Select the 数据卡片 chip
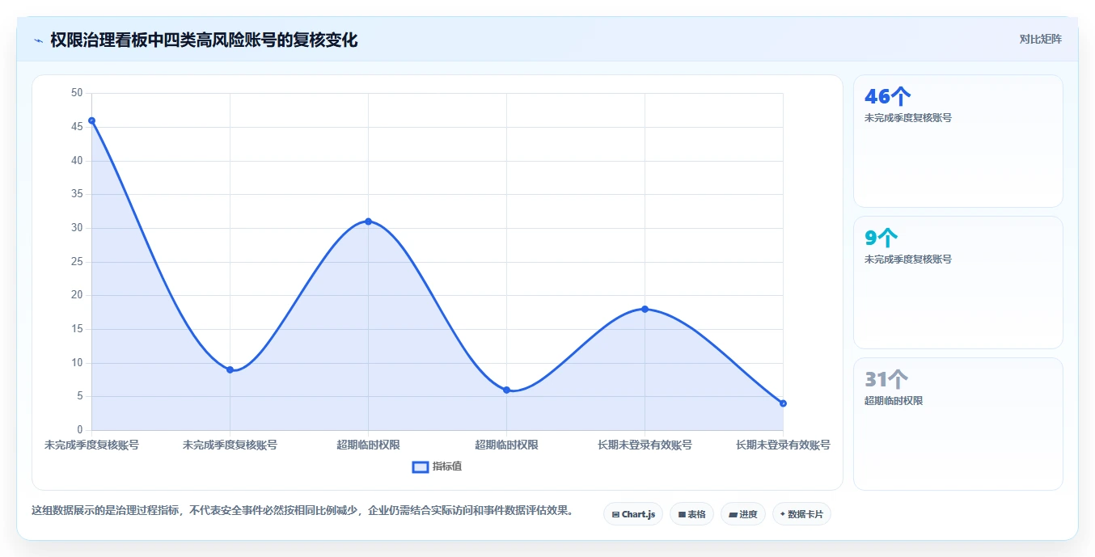Viewport: 1095px width, 557px height. 801,514
